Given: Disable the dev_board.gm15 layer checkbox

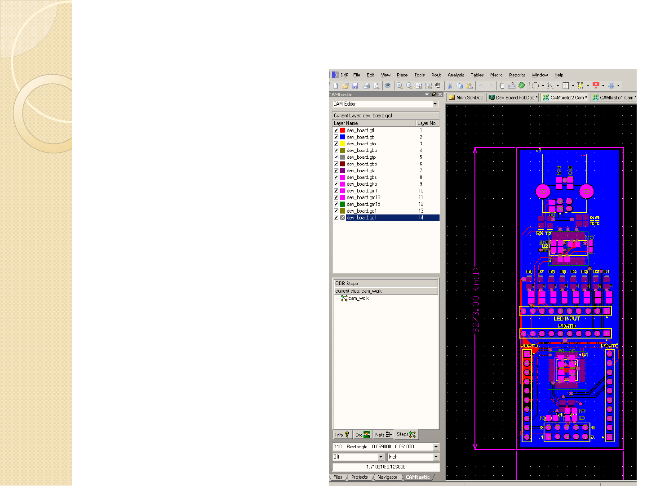Looking at the screenshot, I should point(336,204).
